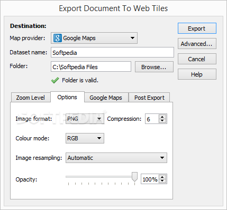Decrease Compression with down arrow
This screenshot has width=227, height=210.
pyautogui.click(x=162, y=121)
